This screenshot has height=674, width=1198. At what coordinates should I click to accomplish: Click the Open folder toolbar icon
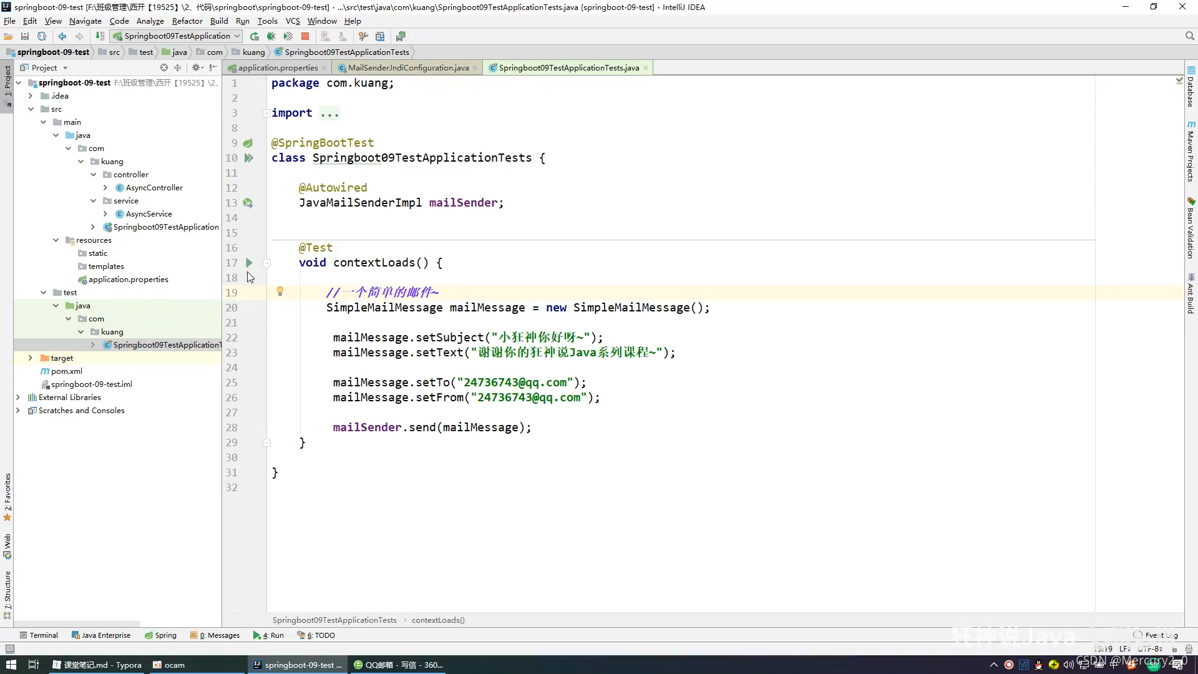(8, 36)
